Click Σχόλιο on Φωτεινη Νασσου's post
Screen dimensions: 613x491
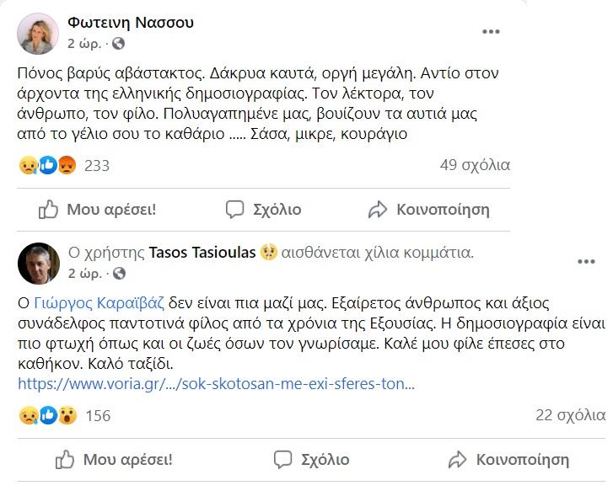tap(263, 209)
